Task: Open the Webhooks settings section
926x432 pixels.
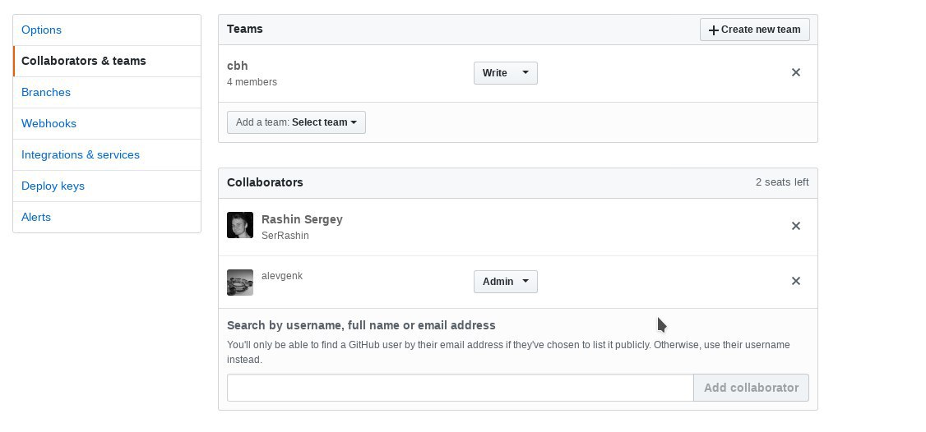Action: 49,124
